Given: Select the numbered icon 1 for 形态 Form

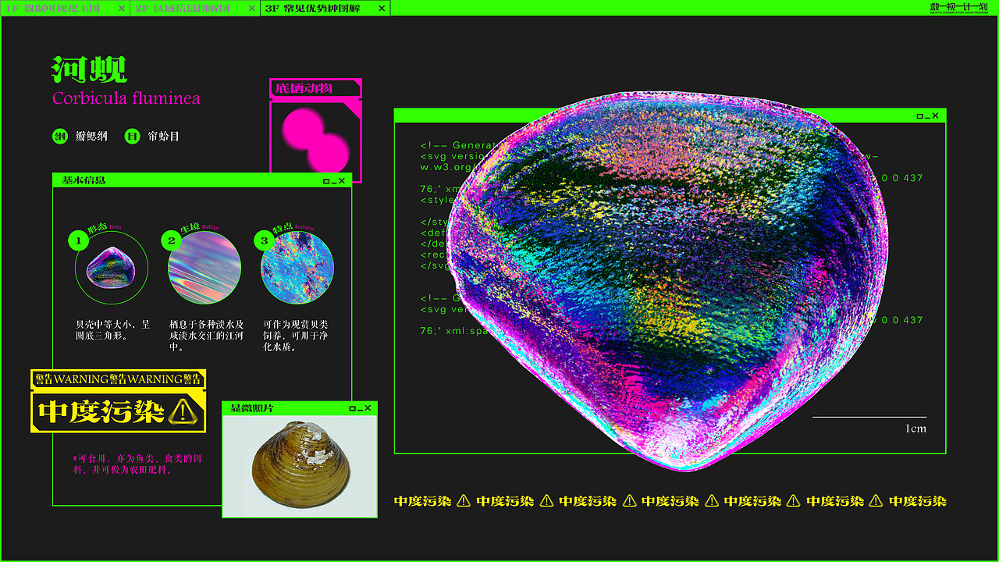Looking at the screenshot, I should [x=78, y=240].
